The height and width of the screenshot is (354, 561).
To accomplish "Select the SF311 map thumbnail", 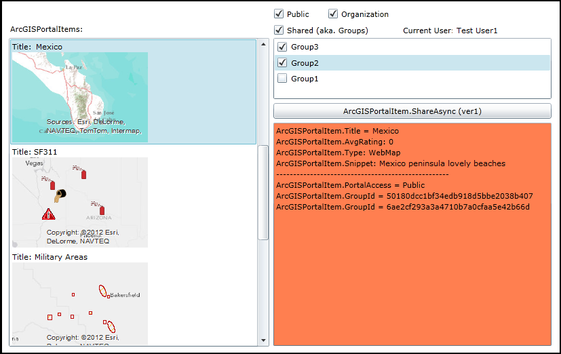I will tap(80, 202).
